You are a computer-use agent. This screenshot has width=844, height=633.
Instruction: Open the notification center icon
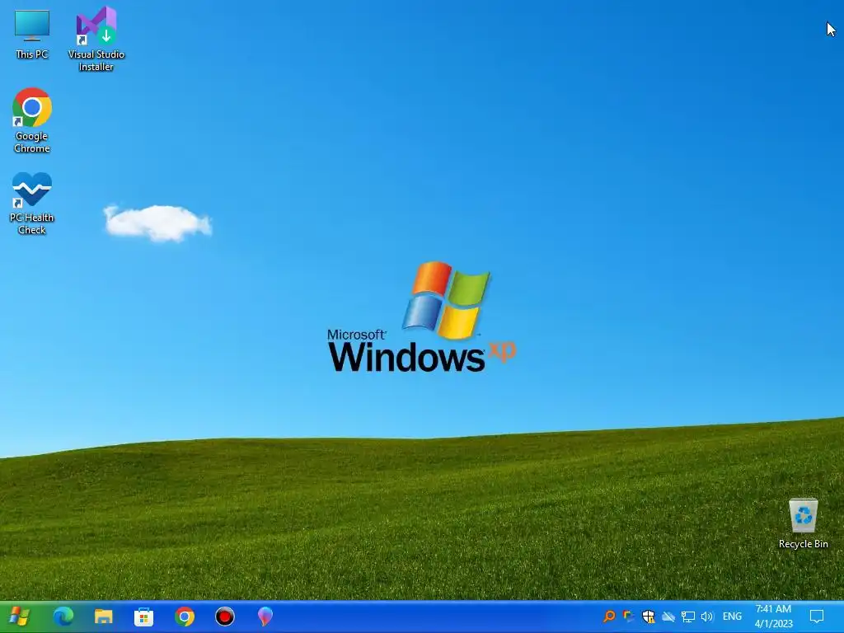click(817, 617)
